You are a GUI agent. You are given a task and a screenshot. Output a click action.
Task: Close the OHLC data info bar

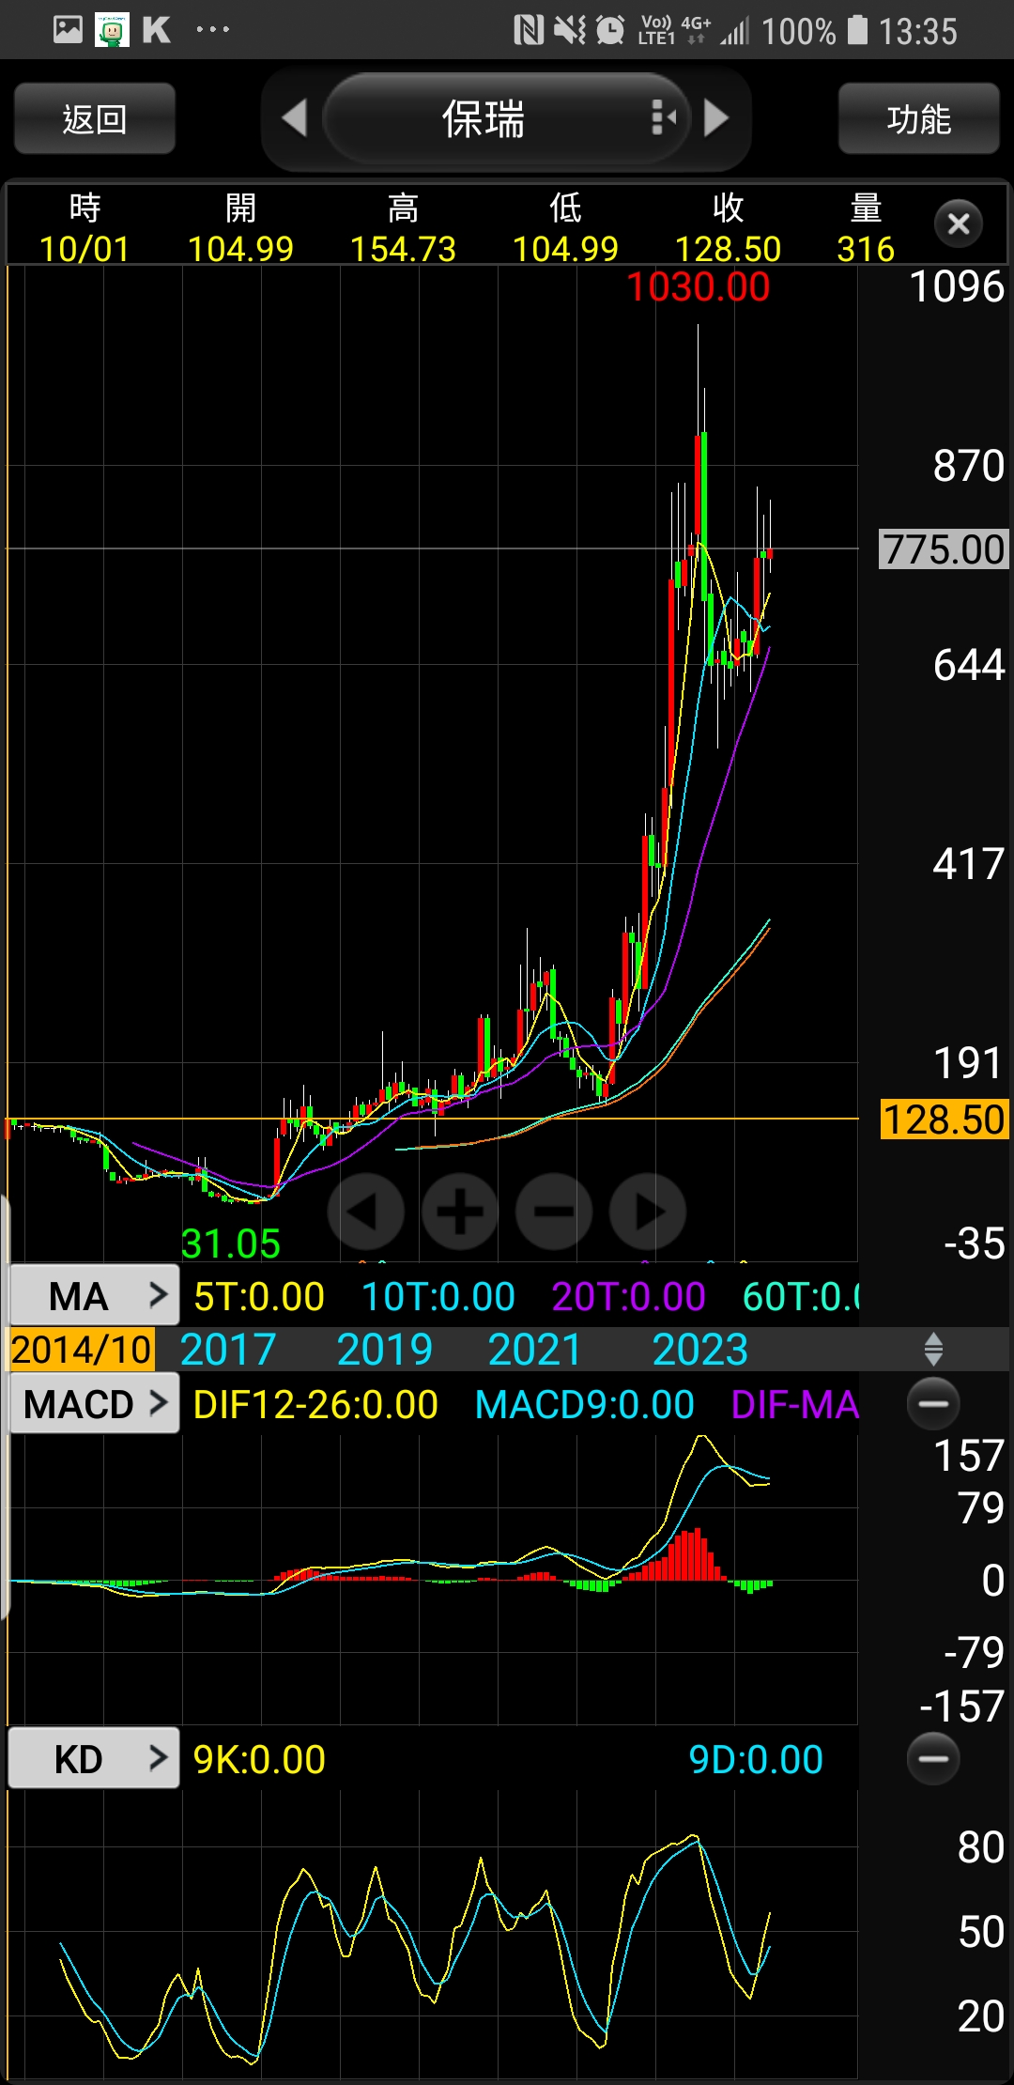[x=958, y=224]
